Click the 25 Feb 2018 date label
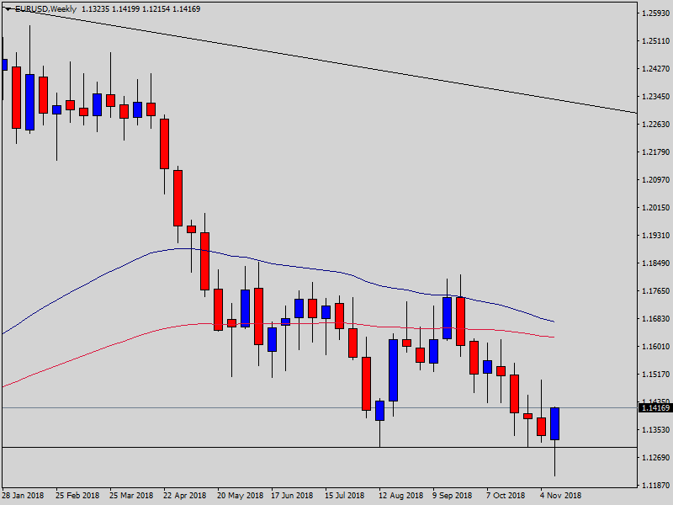 (77, 496)
